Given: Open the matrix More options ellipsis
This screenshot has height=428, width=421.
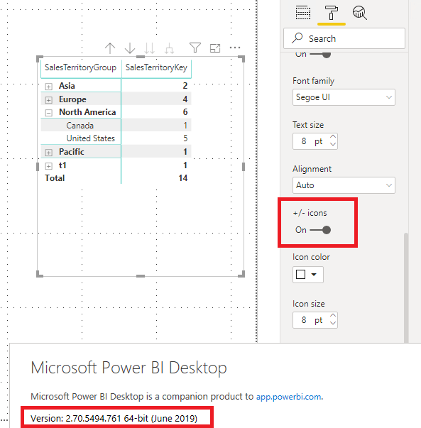Looking at the screenshot, I should point(235,48).
